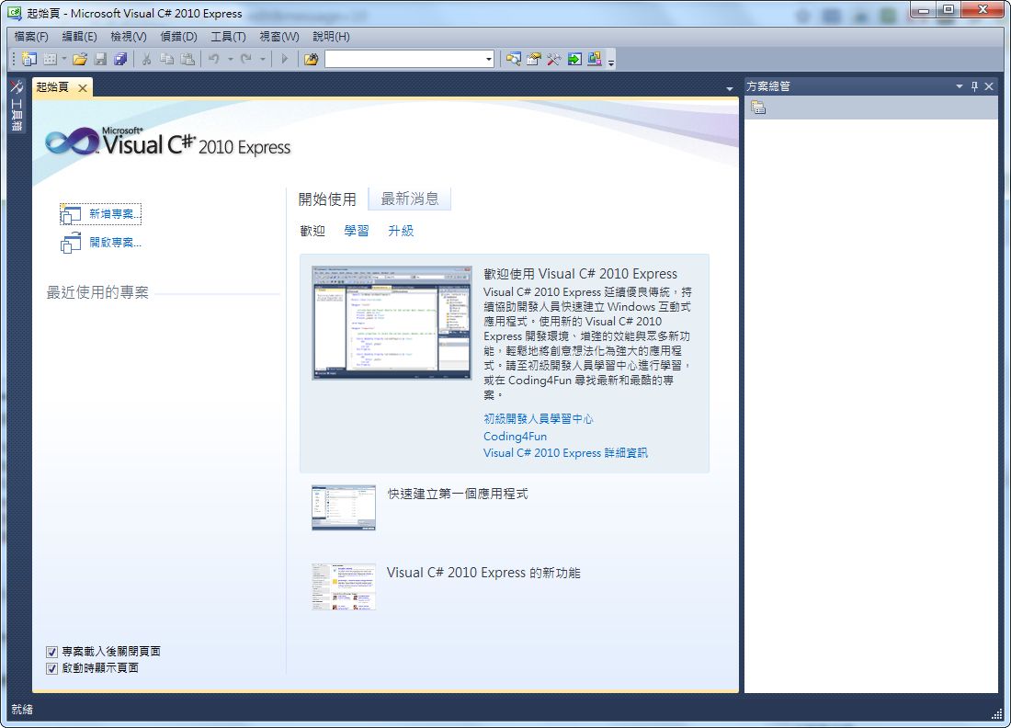Viewport: 1011px width, 728px height.
Task: Click thumbnail next to 快速建立第一個應用程式
Action: click(344, 508)
